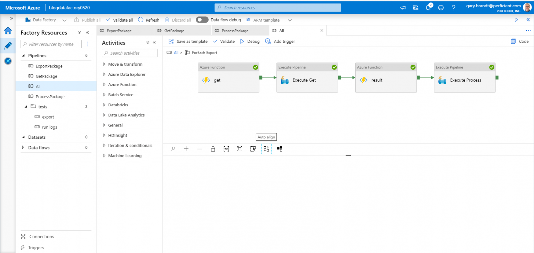Click the canvas search magnifier icon

point(173,149)
